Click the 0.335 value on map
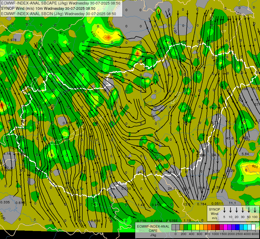Viewport: 260px width, 239px height. click(5, 202)
